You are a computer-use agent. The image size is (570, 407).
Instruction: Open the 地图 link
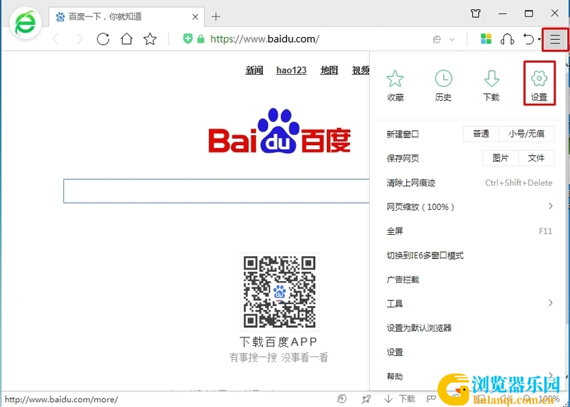(329, 70)
